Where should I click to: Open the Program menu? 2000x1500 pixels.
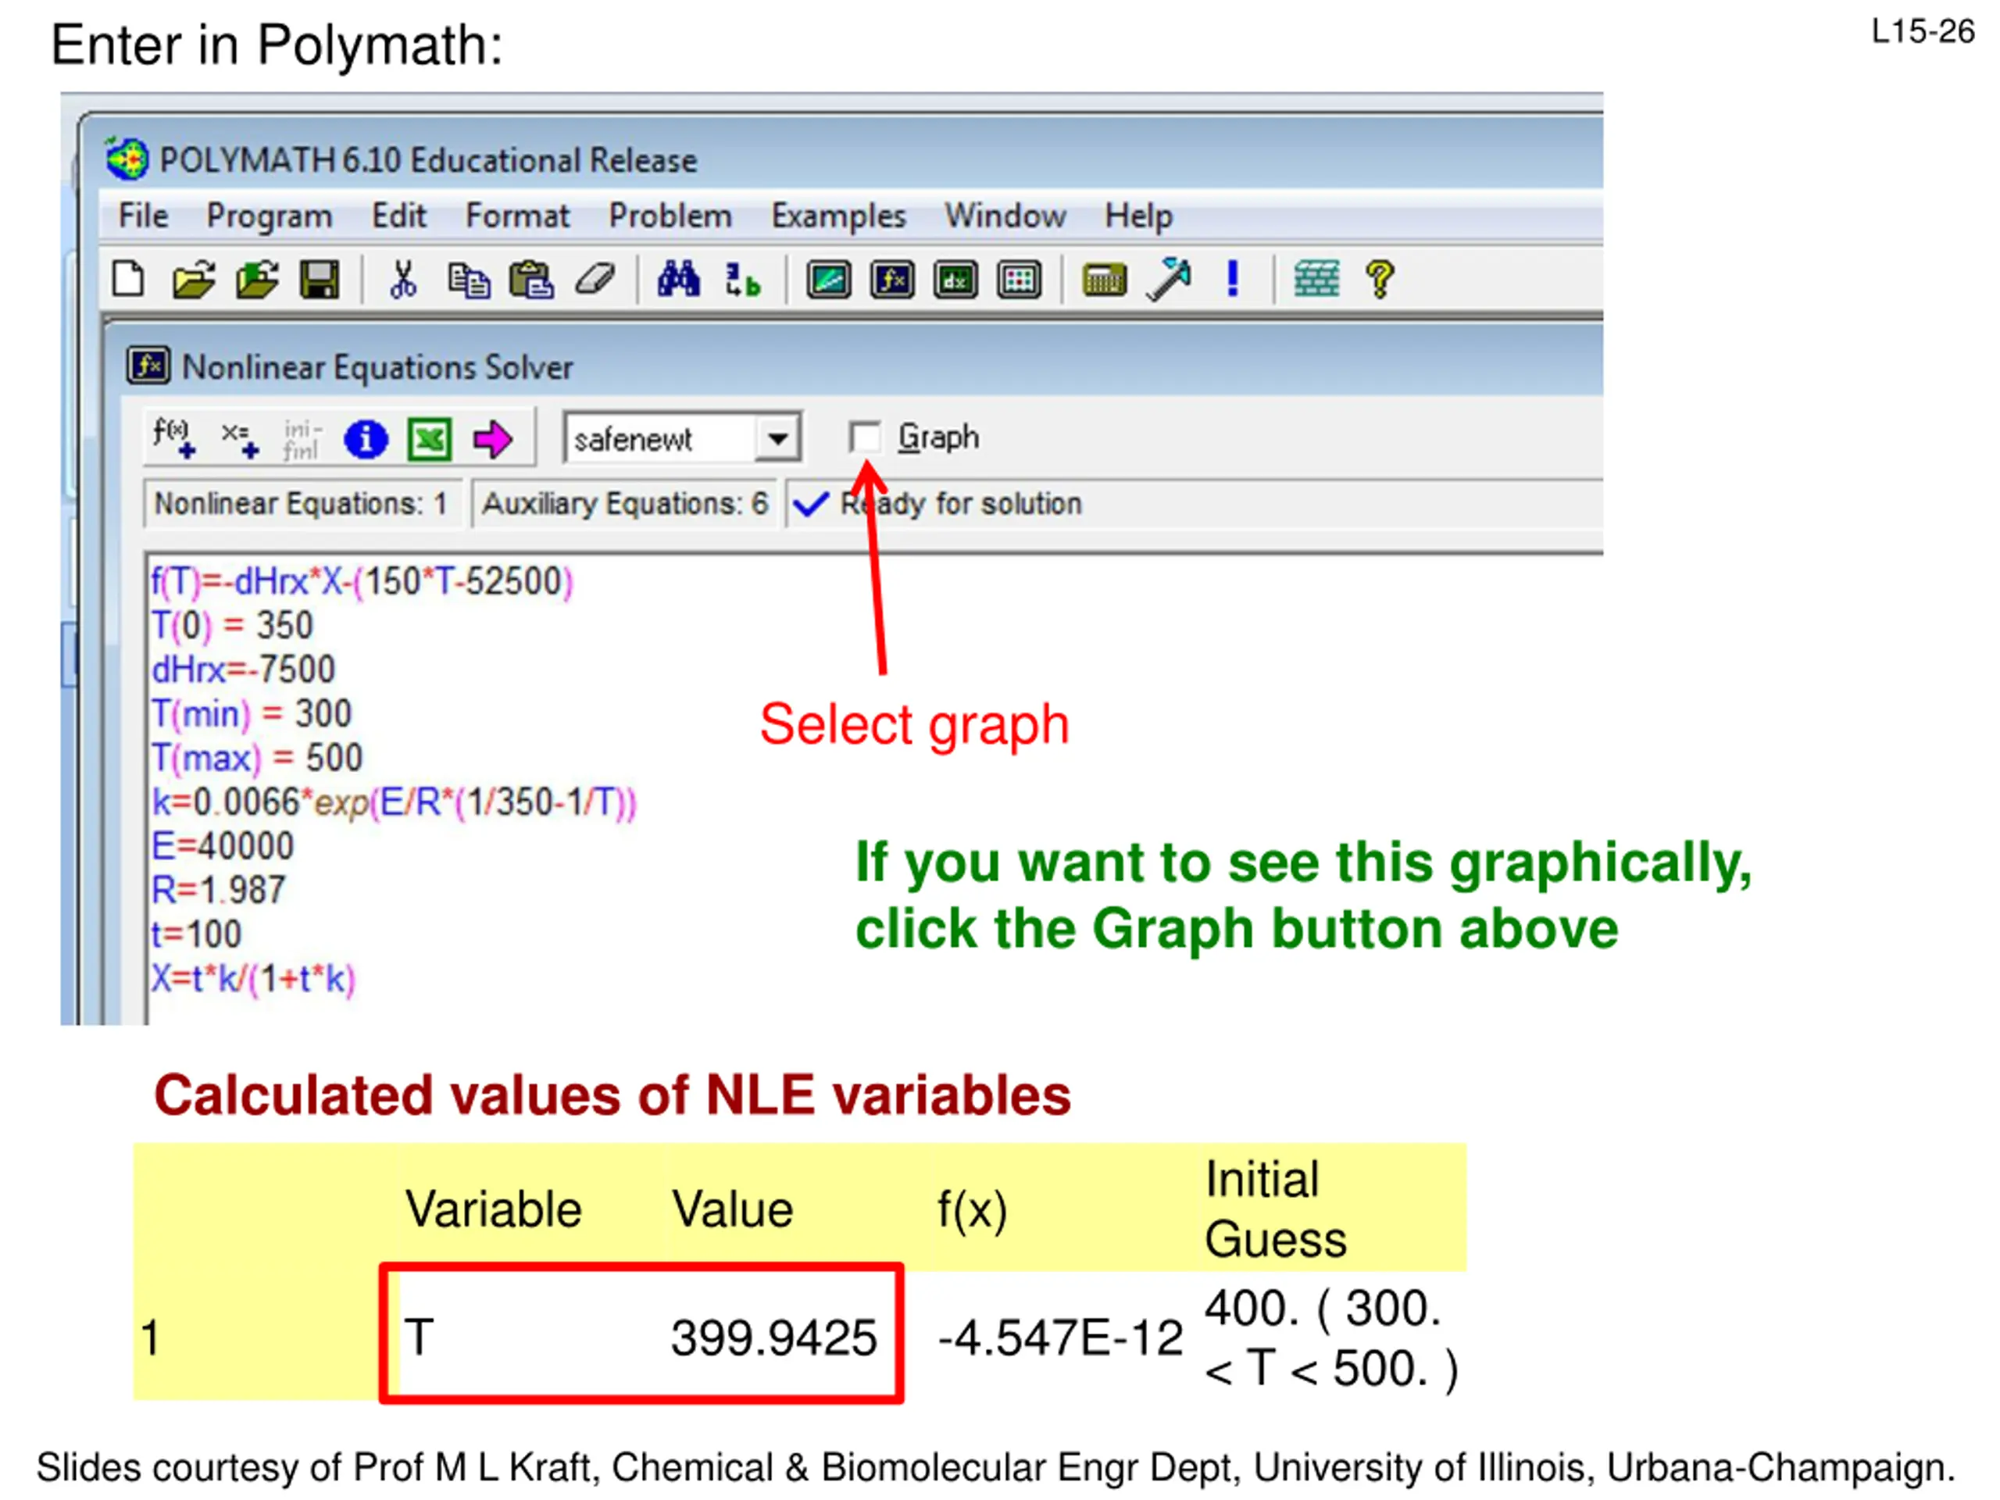click(270, 216)
